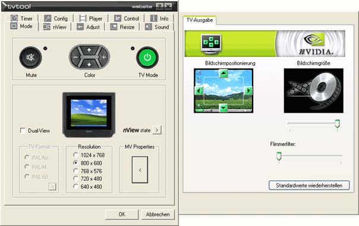Image resolution: width=359 pixels, height=226 pixels.
Task: Click the Config tab wrench icon
Action: click(48, 18)
